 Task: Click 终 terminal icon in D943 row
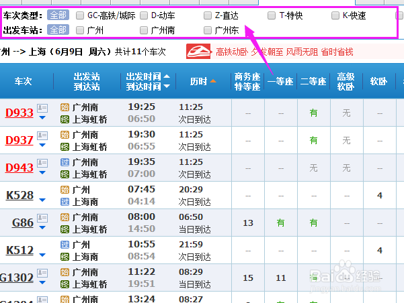65,174
